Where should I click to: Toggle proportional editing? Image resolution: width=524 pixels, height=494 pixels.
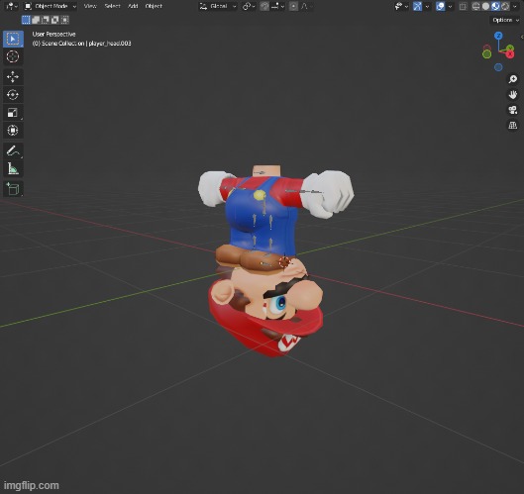293,6
